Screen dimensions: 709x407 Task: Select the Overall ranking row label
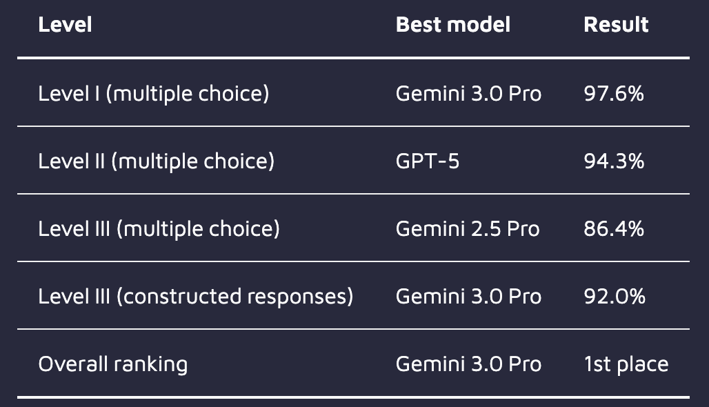pyautogui.click(x=112, y=364)
